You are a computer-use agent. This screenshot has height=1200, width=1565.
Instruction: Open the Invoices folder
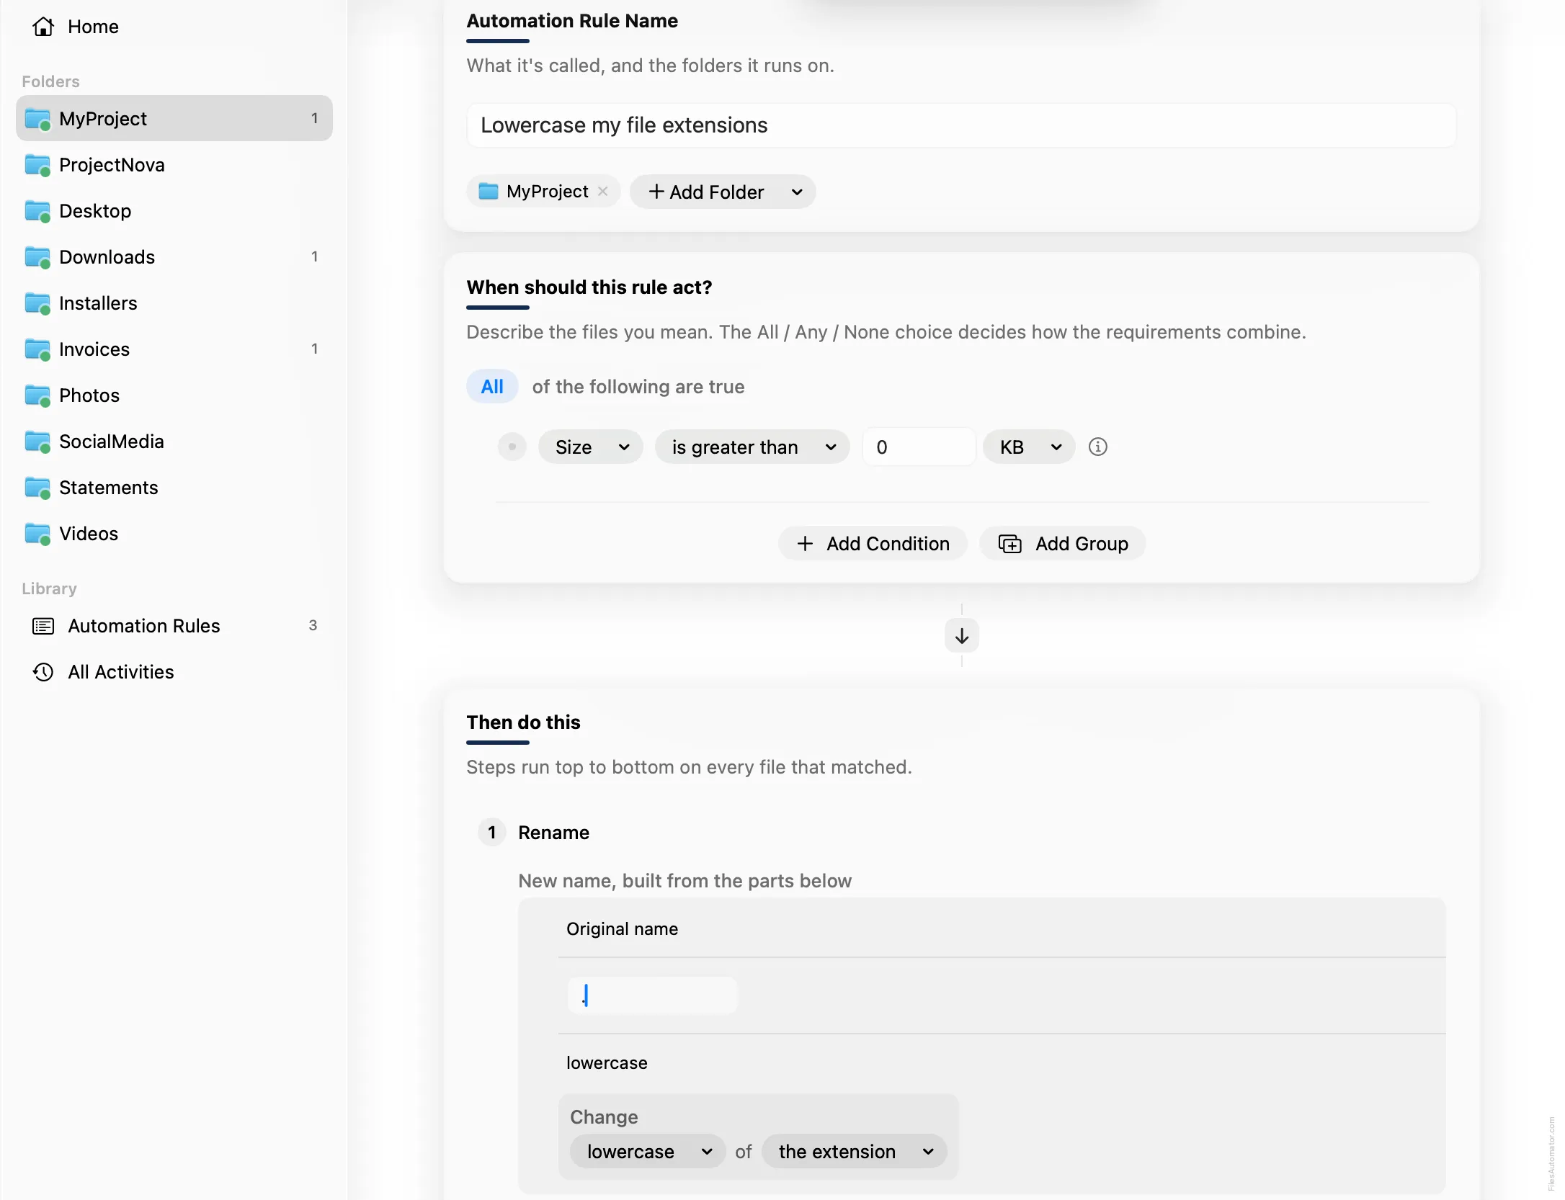click(174, 349)
